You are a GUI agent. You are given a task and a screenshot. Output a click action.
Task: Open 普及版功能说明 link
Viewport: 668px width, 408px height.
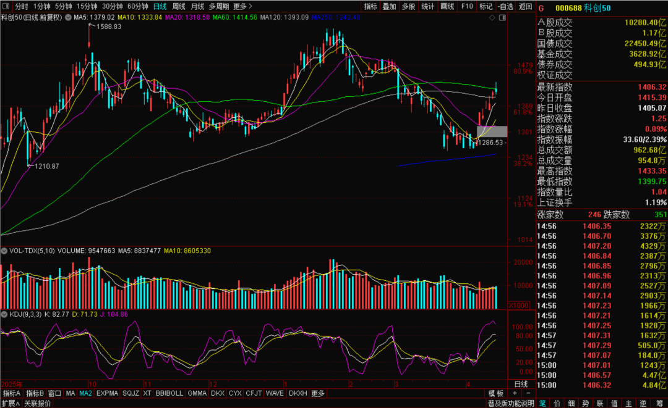510,403
